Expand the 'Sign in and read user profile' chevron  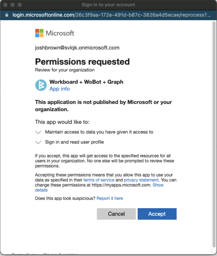pos(38,142)
